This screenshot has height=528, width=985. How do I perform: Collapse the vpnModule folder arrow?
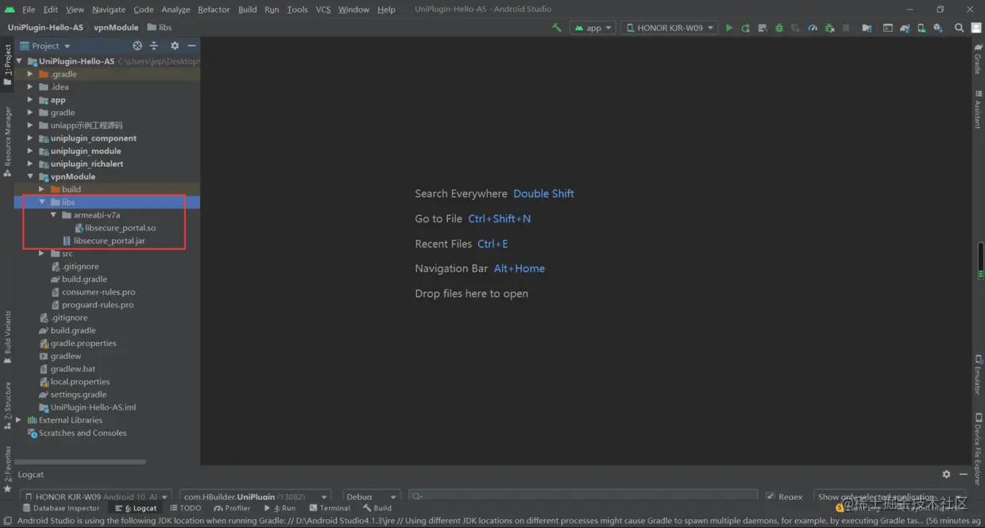pyautogui.click(x=30, y=176)
